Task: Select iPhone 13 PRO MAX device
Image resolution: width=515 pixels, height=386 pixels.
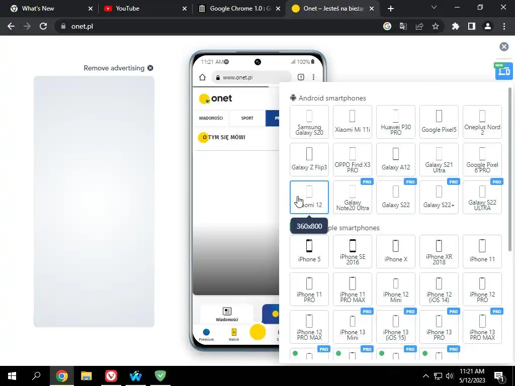Action: pos(482,327)
